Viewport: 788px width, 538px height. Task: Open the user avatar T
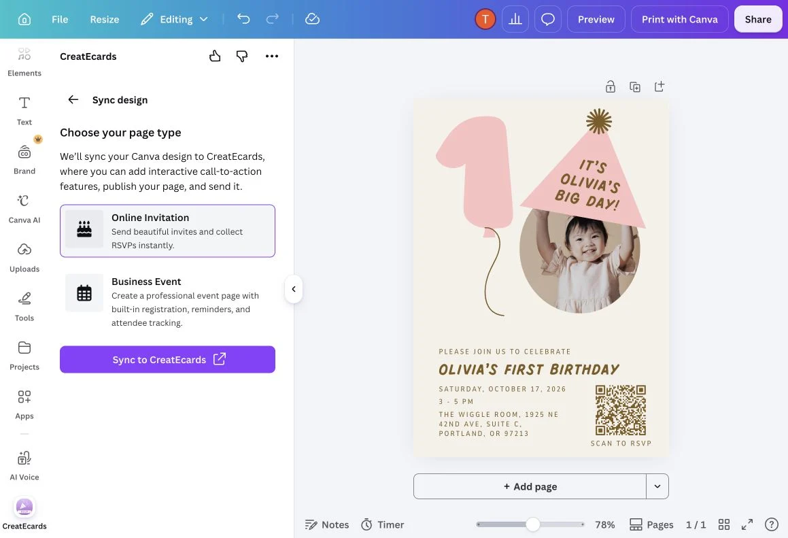[485, 19]
